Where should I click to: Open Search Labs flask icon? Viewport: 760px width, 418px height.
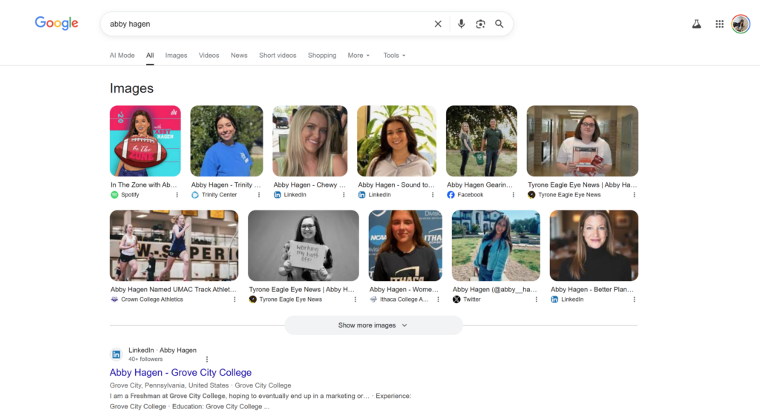(x=696, y=24)
